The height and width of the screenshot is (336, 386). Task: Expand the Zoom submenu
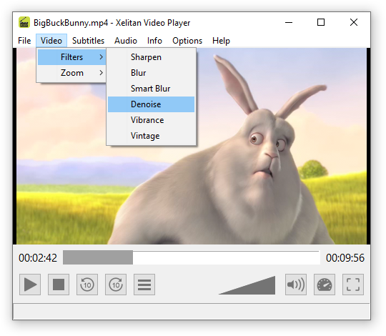(x=71, y=73)
